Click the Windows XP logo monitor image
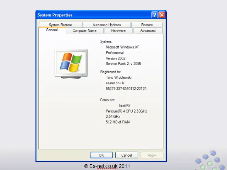 pyautogui.click(x=71, y=64)
